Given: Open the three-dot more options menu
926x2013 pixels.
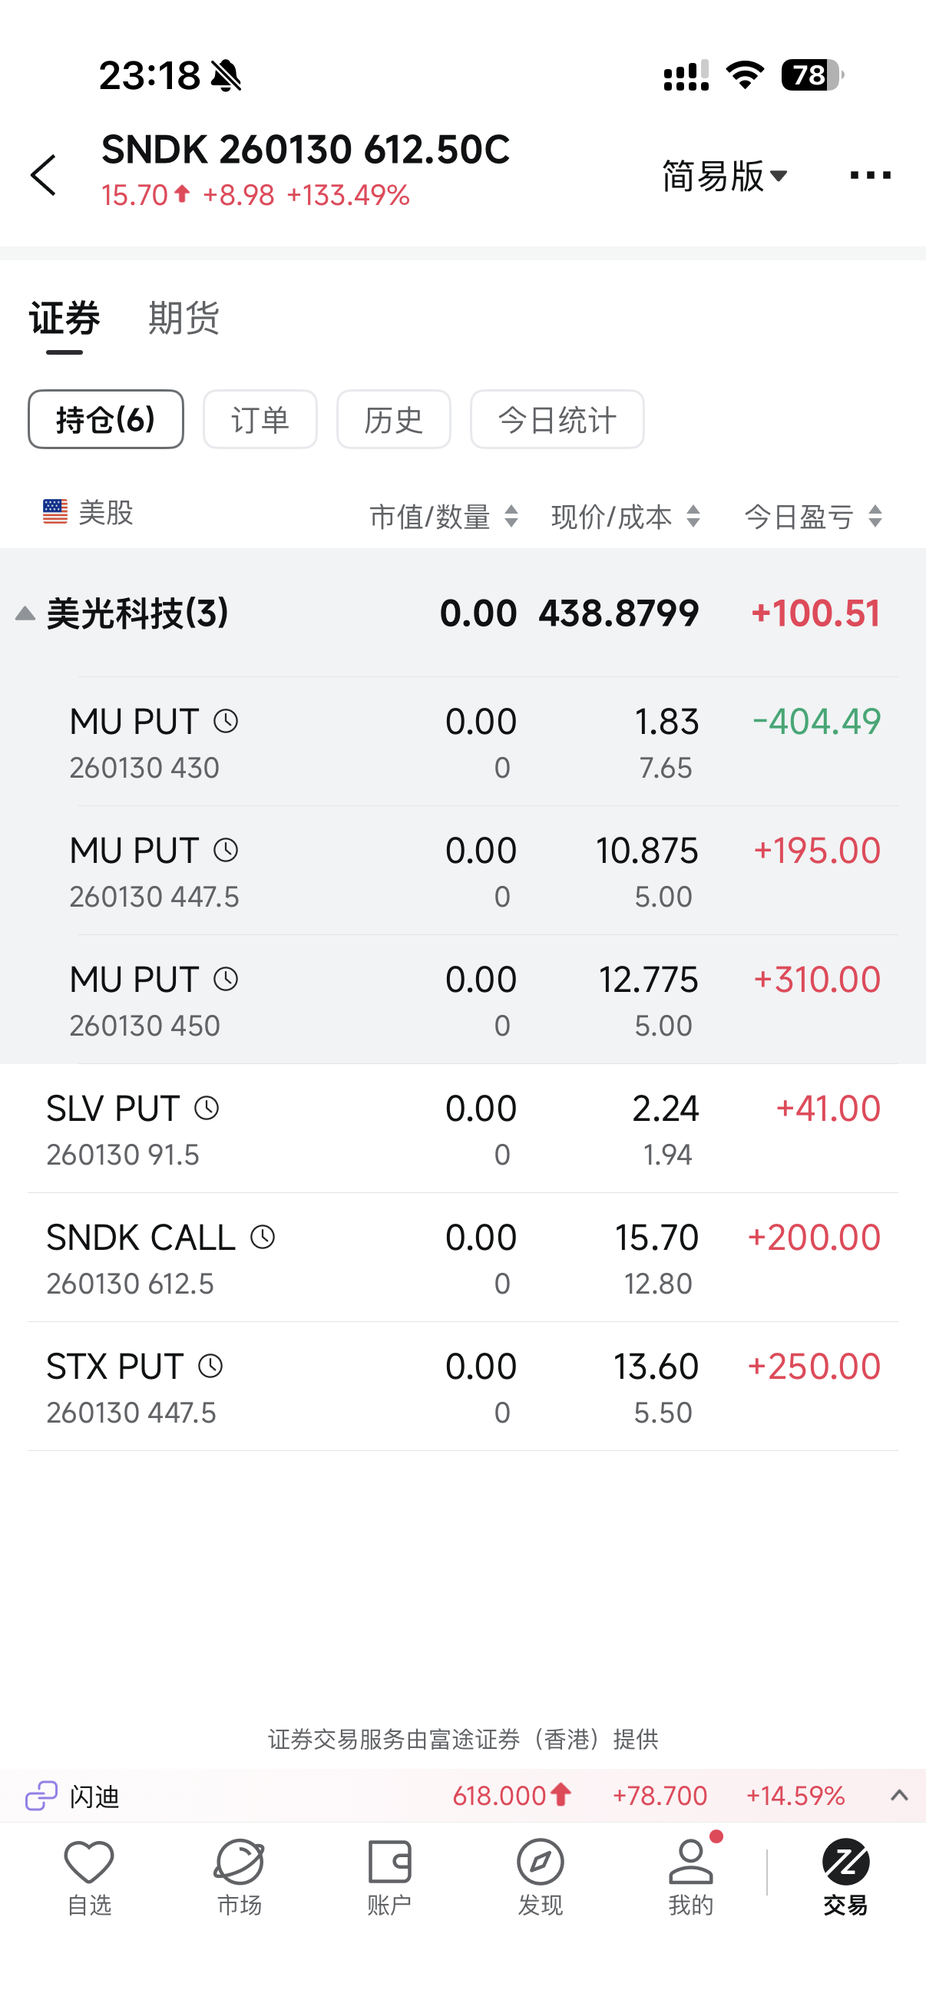Looking at the screenshot, I should pos(870,175).
